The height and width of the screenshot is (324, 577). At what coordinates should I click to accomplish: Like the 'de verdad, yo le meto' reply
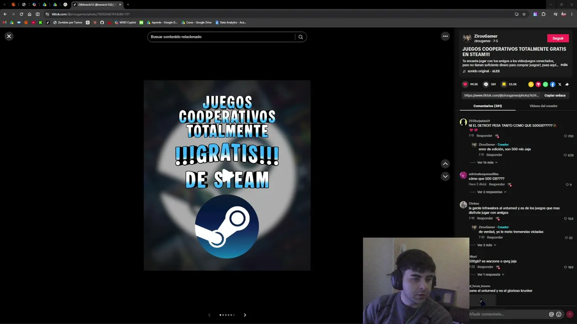[x=567, y=238]
